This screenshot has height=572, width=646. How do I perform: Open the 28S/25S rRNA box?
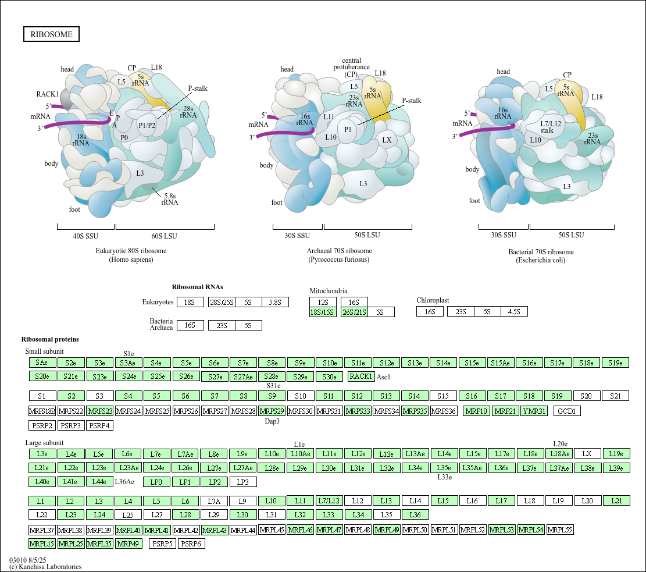[x=222, y=303]
